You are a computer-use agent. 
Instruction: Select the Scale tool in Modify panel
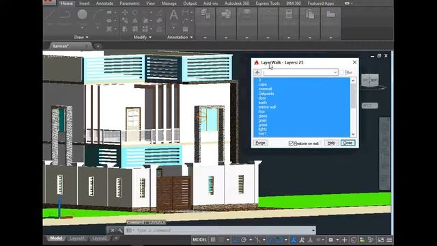click(135, 29)
